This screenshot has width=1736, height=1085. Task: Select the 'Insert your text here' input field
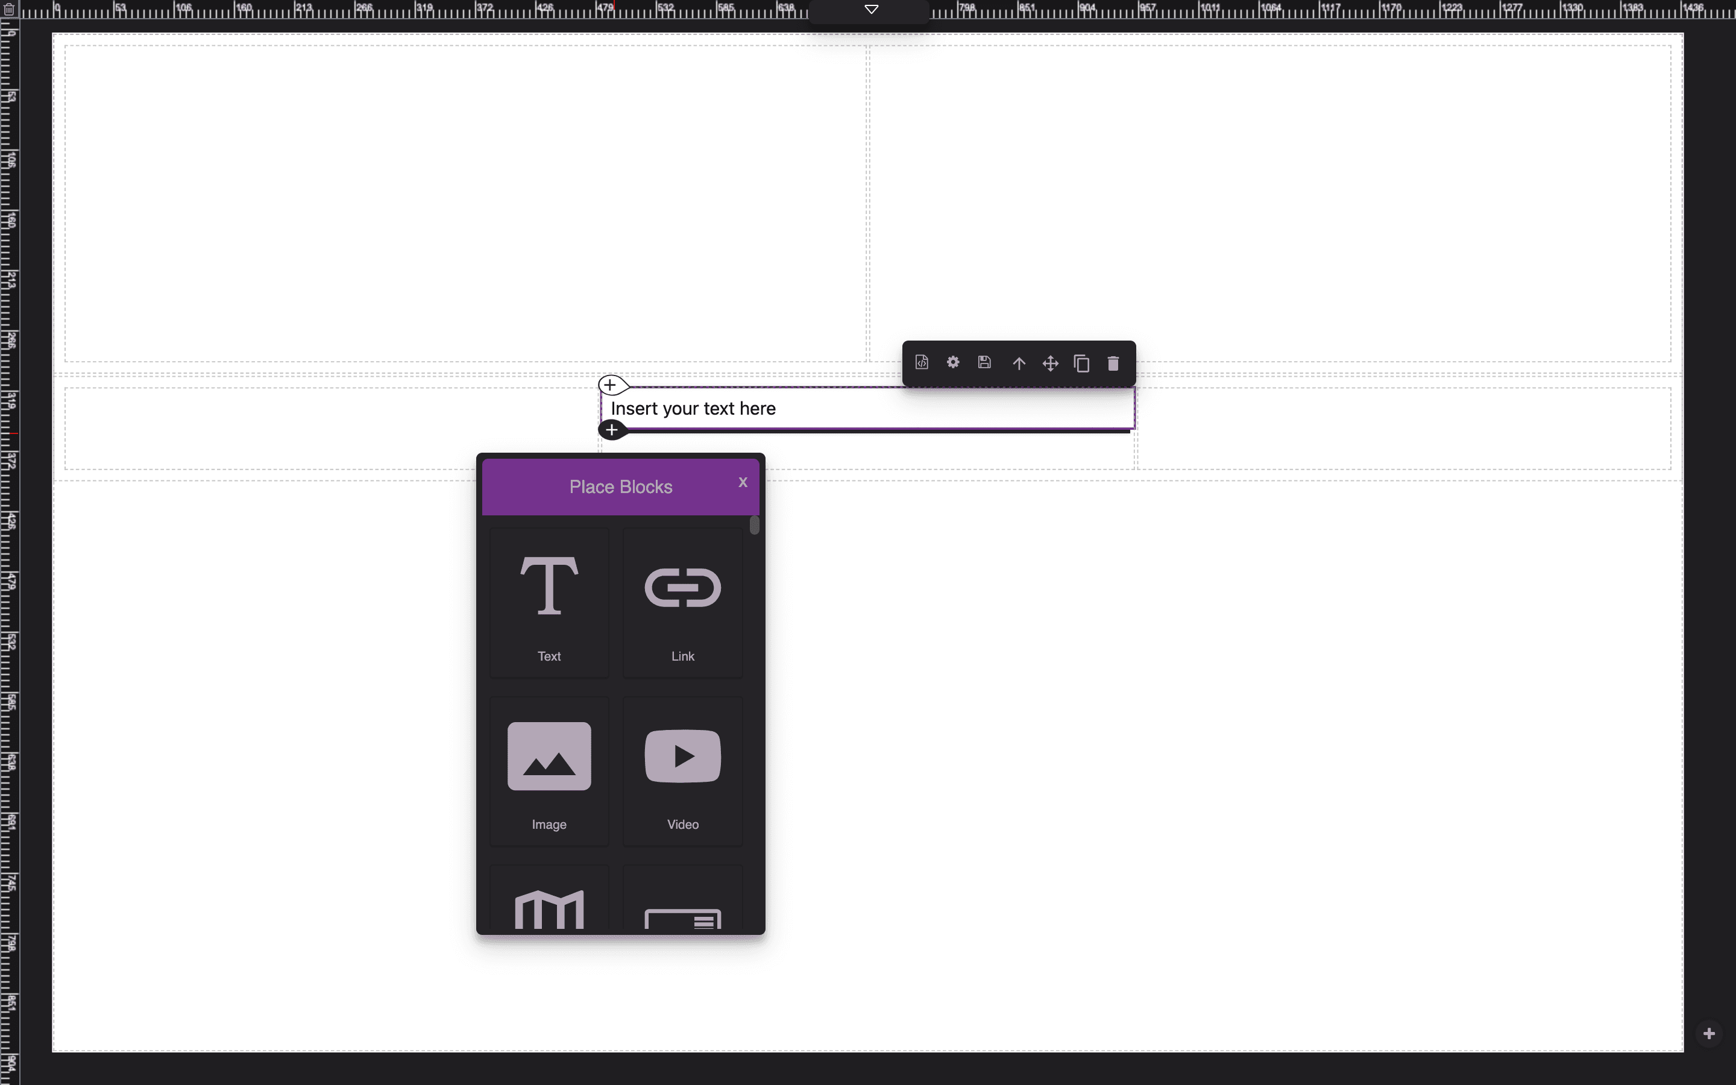[x=867, y=407]
